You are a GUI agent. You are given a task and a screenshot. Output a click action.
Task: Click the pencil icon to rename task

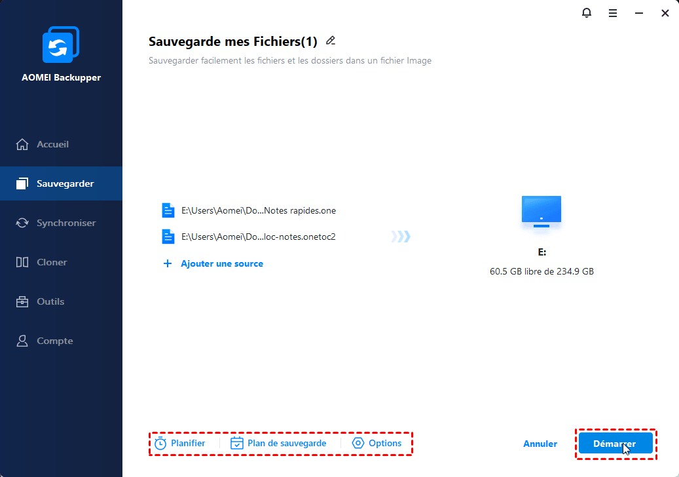pos(331,41)
